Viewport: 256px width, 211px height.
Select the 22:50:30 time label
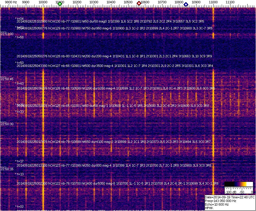pos(7,124)
